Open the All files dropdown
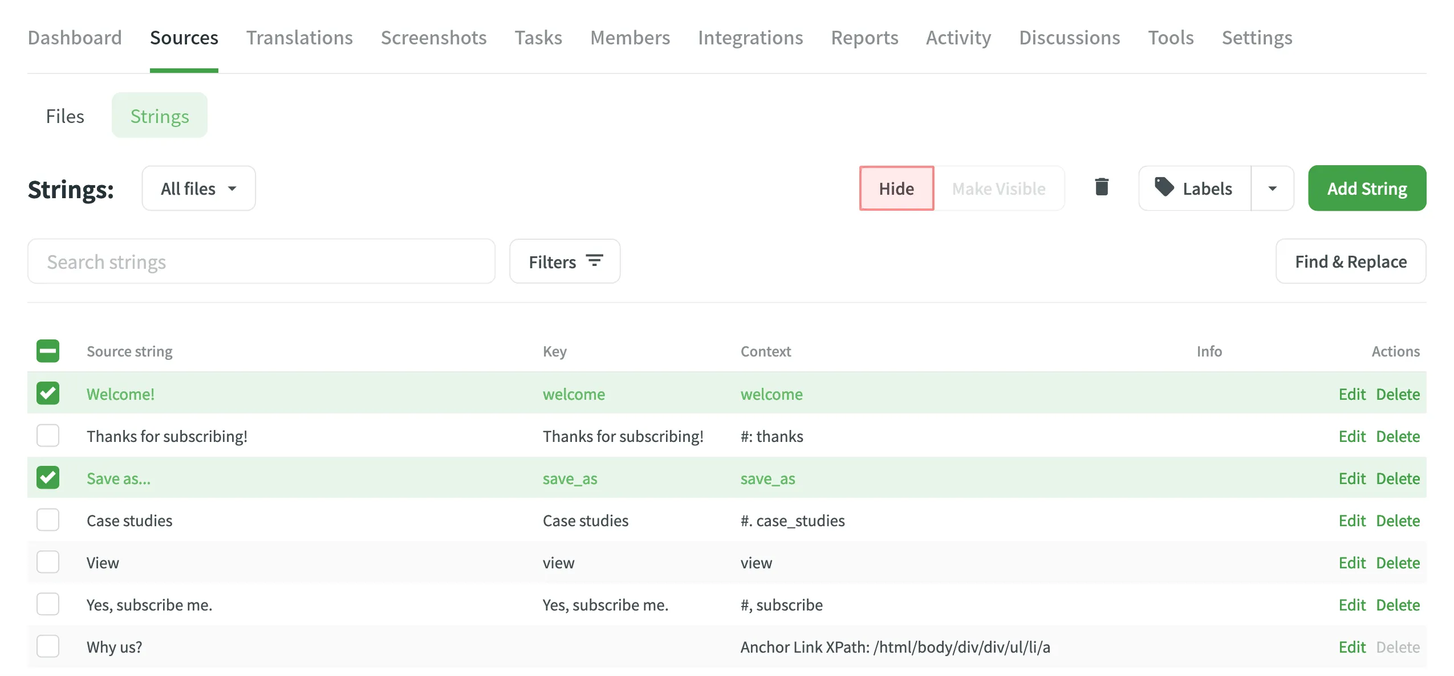The image size is (1454, 676). (198, 189)
